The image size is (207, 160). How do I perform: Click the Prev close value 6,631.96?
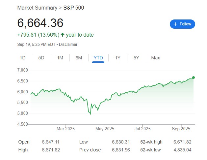coord(121,150)
